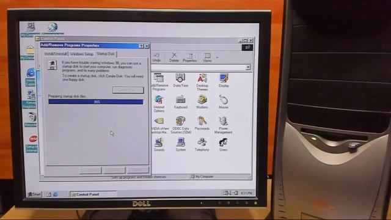Open the Sounds icon

coord(159,145)
